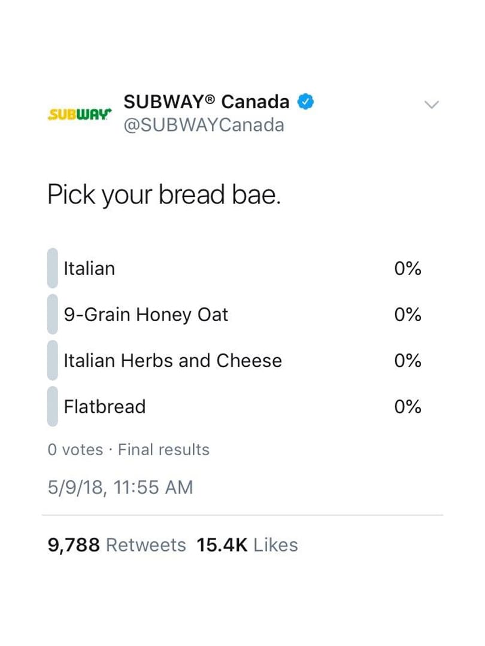Click the Subway logo avatar

point(79,114)
